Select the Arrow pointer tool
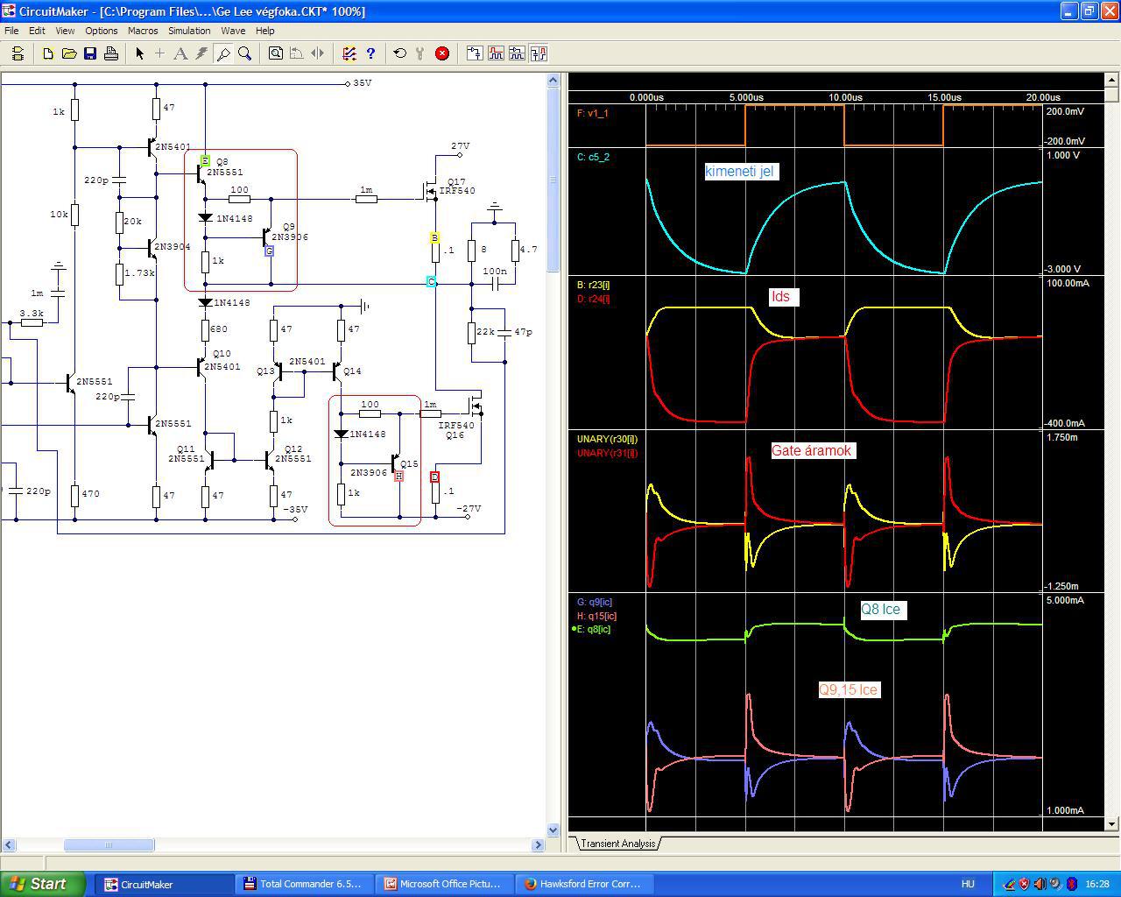 tap(139, 53)
